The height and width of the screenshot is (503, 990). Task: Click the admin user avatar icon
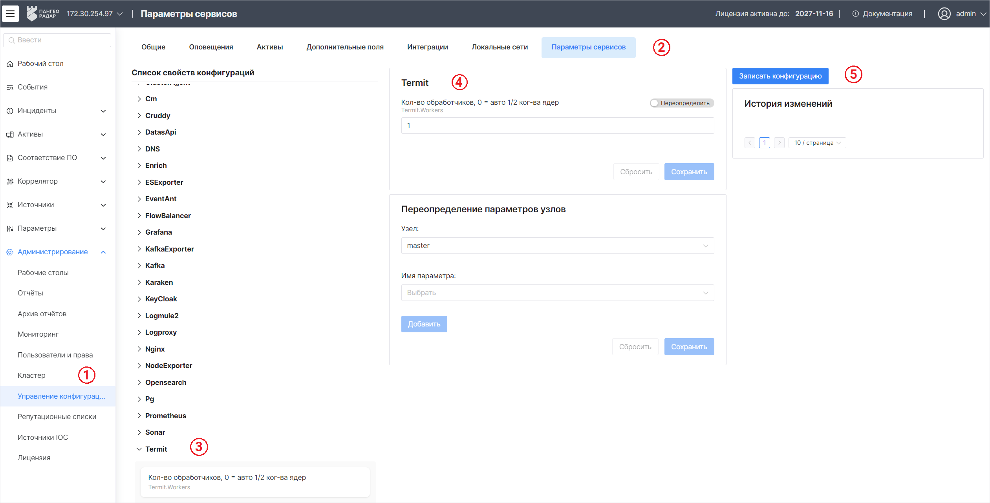point(944,14)
